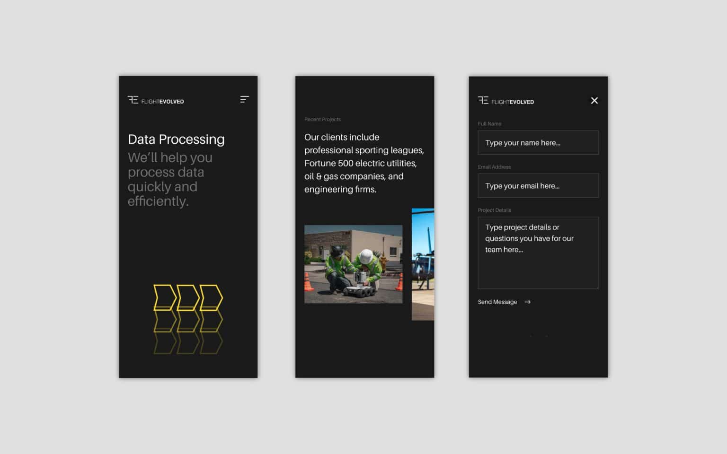Select the partially visible helicopter project image
Viewport: 727px width, 454px height.
coord(423,264)
